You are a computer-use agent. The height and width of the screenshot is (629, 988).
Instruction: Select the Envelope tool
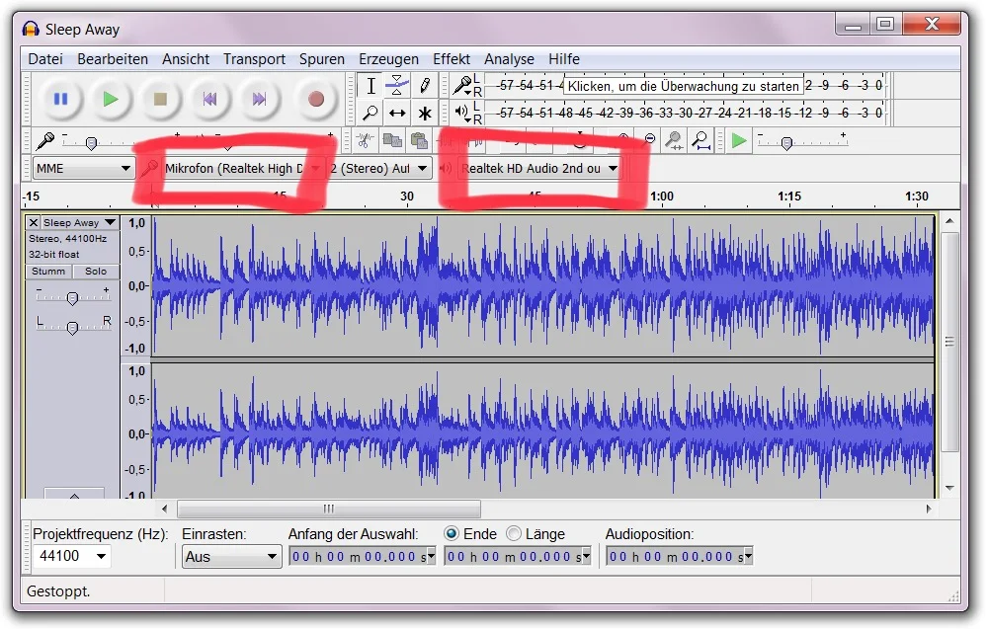click(x=397, y=86)
